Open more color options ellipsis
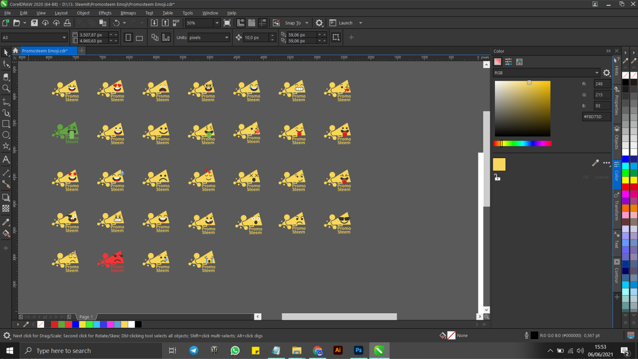Screen dimensions: 638x359 tap(607, 163)
